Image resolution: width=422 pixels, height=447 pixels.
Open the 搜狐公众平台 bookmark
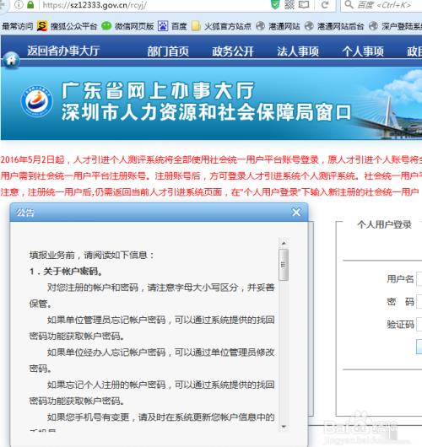click(x=67, y=26)
